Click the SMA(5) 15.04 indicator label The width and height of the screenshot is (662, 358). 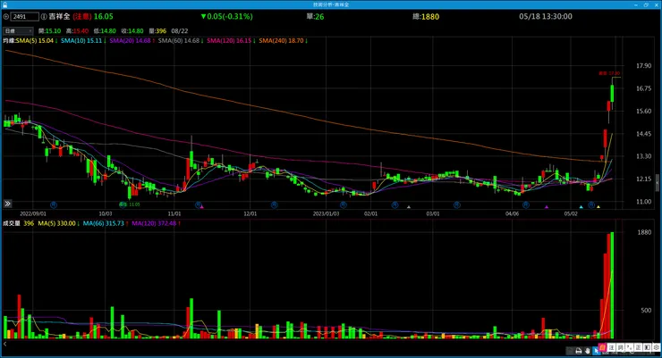[x=37, y=41]
